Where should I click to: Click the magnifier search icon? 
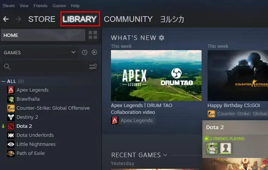point(7,67)
